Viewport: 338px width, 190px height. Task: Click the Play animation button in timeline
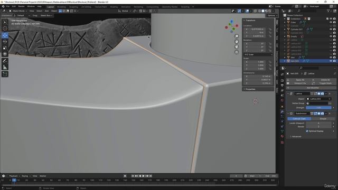[x=143, y=176]
